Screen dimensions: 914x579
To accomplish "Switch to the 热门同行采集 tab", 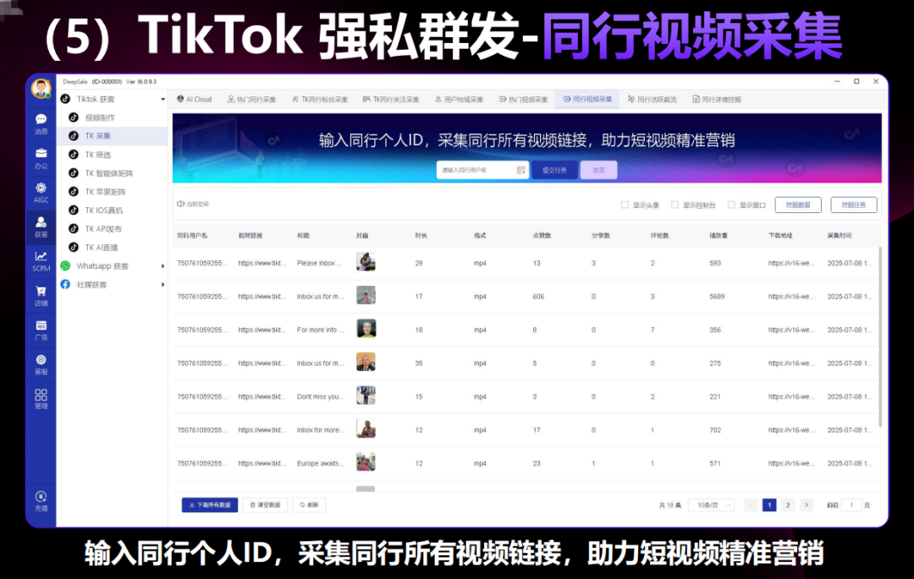I will [x=251, y=100].
